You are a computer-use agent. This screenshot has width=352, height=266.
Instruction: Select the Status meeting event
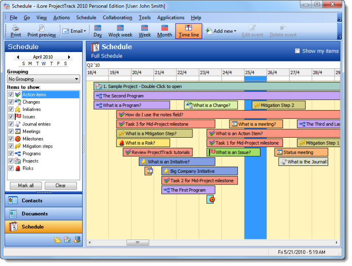(x=301, y=152)
